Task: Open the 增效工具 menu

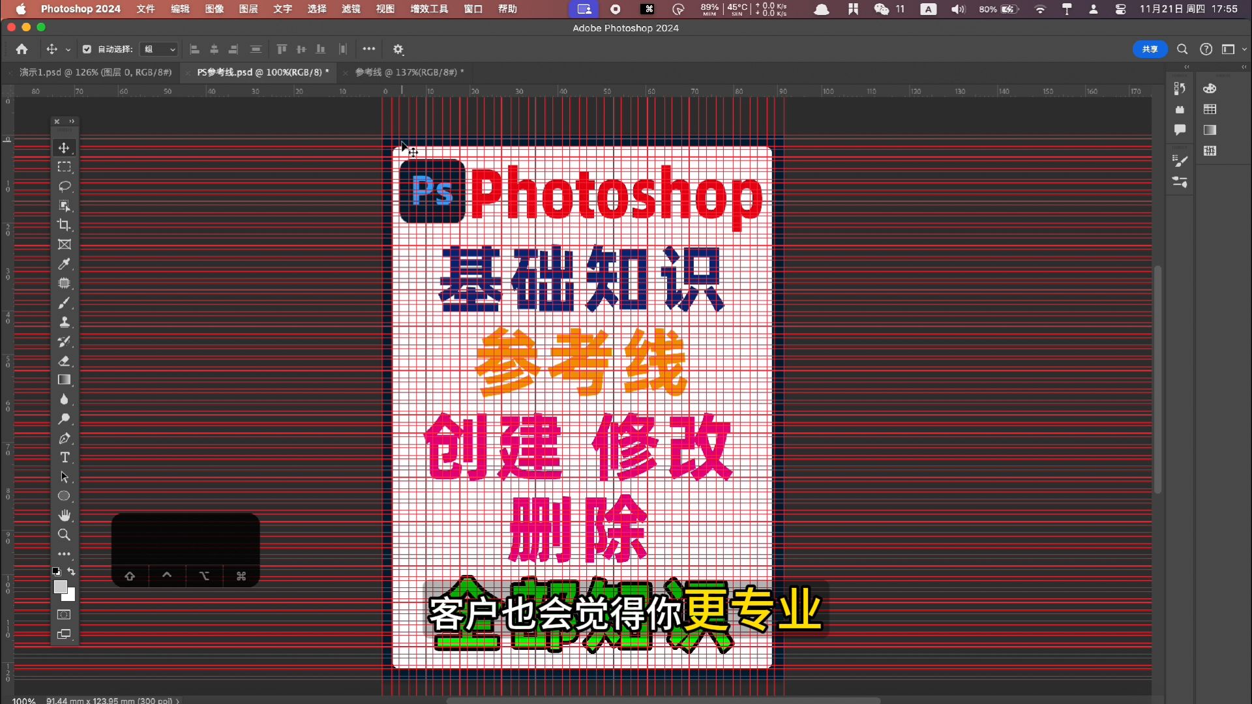Action: pos(429,9)
